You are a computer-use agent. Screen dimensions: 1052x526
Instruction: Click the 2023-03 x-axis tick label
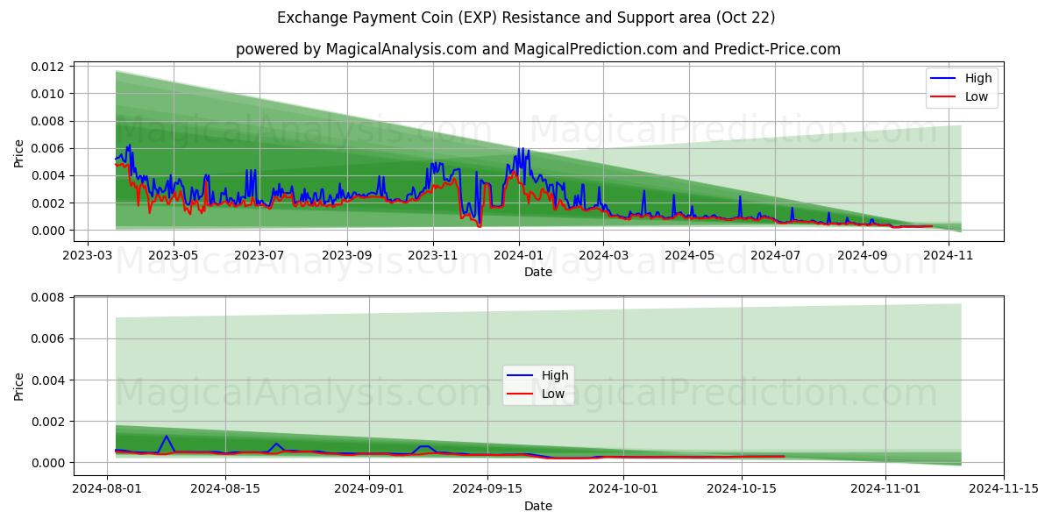(x=86, y=254)
